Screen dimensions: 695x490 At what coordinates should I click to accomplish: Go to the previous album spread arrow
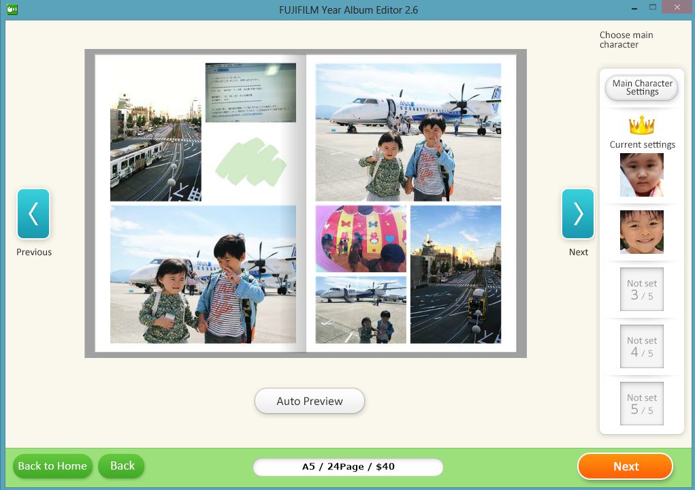(33, 214)
